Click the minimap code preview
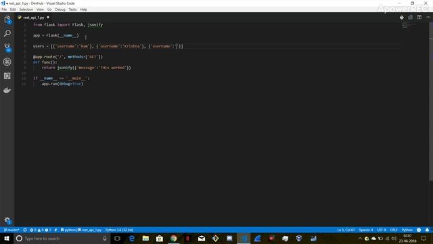Viewport: 433px width, 244px height. pos(409,26)
